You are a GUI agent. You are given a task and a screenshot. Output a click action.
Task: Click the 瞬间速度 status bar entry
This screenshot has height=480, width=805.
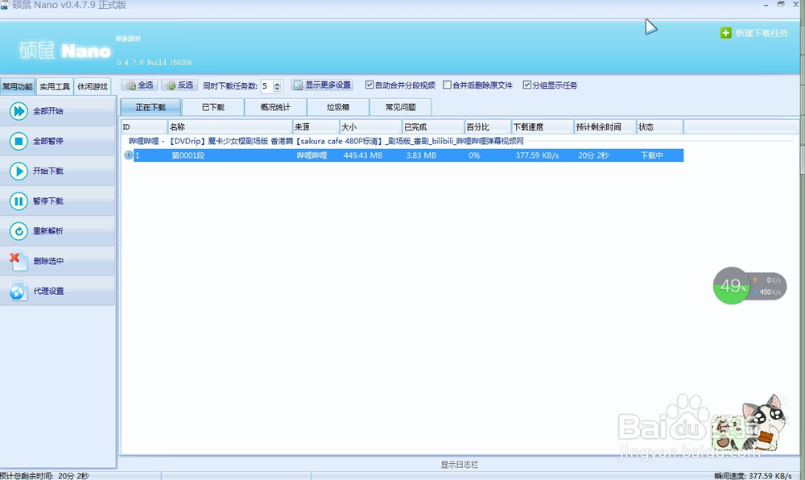pyautogui.click(x=753, y=476)
